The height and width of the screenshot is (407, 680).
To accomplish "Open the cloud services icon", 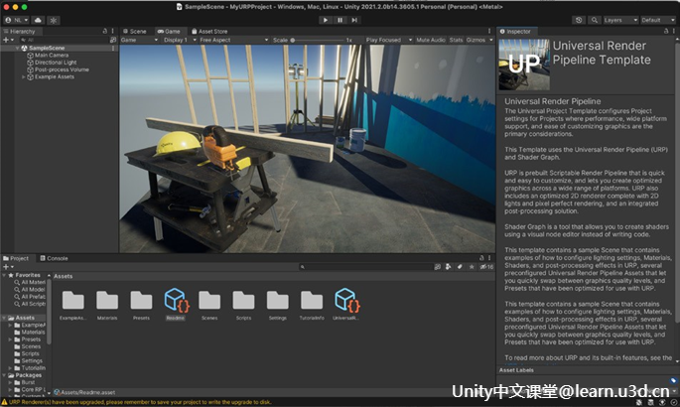I will [x=38, y=19].
